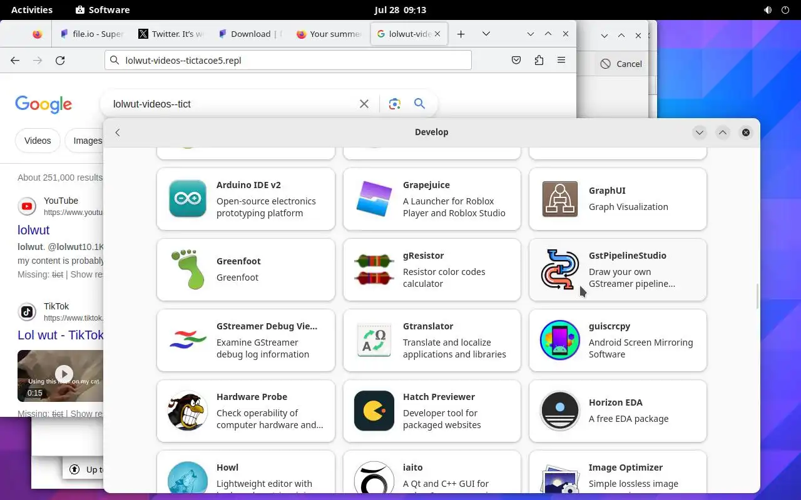
Task: Go back in Software window
Action: (x=118, y=132)
